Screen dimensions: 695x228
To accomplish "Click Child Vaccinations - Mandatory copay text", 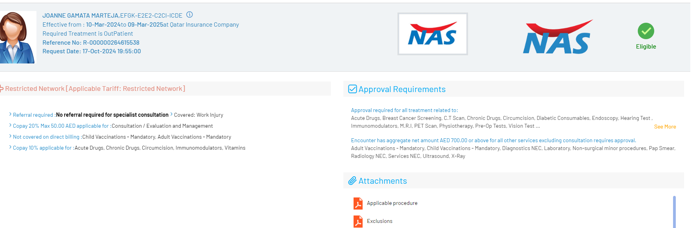I will coord(157,137).
